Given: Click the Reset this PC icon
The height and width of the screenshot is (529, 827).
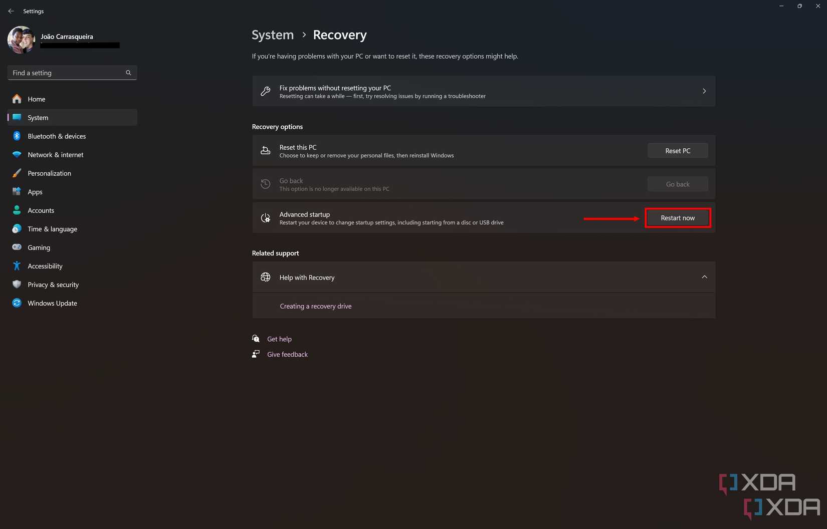Looking at the screenshot, I should pyautogui.click(x=266, y=150).
